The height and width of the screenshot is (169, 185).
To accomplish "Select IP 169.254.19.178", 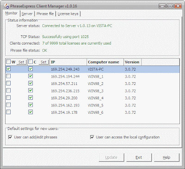I will click(x=64, y=112).
